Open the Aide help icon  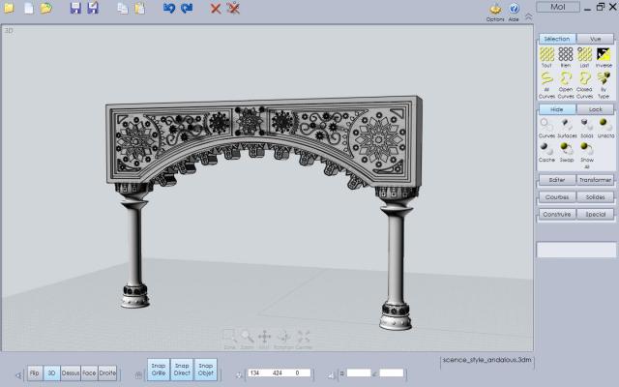[514, 13]
